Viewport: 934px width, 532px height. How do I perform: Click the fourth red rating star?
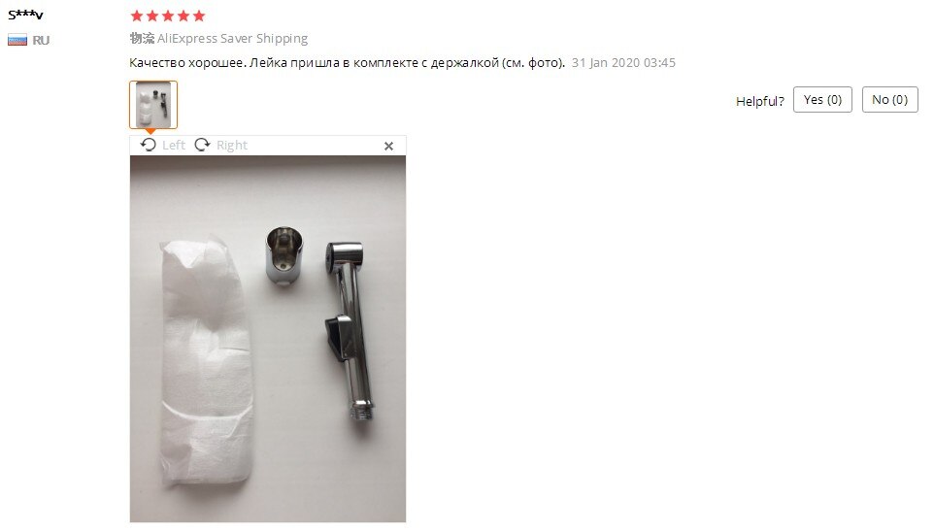(183, 16)
